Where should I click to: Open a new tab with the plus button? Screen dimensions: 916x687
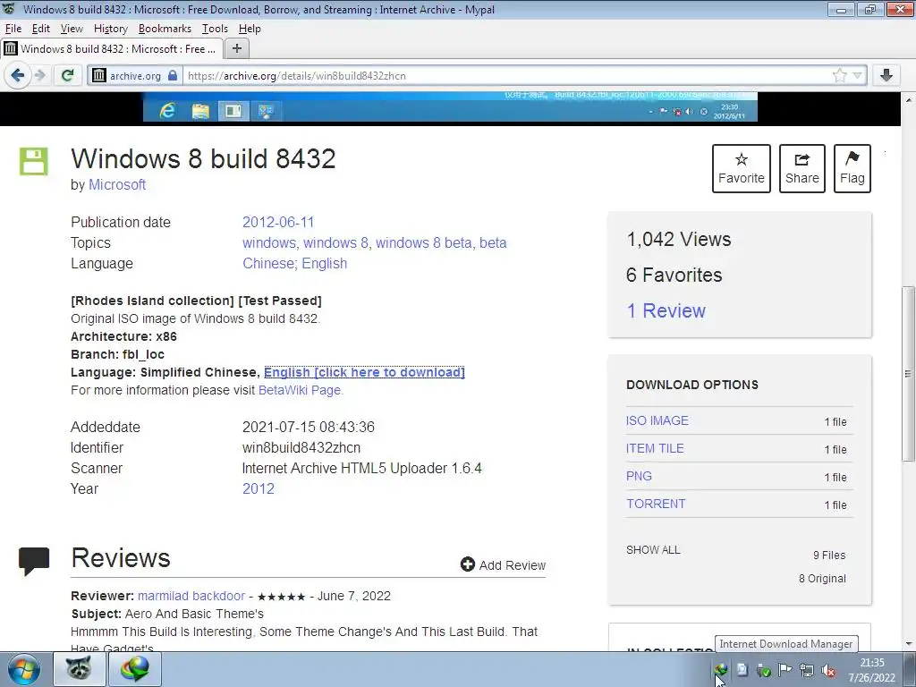tap(236, 48)
